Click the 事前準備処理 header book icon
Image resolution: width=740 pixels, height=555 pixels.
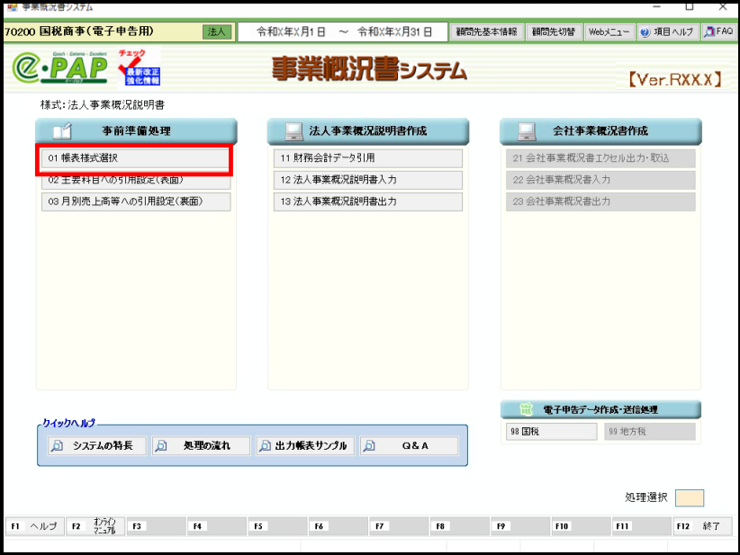[61, 131]
